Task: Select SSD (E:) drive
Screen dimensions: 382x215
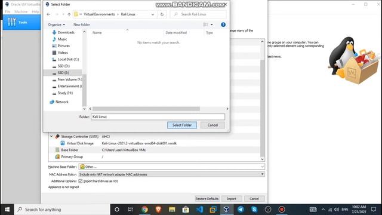Action: [63, 73]
